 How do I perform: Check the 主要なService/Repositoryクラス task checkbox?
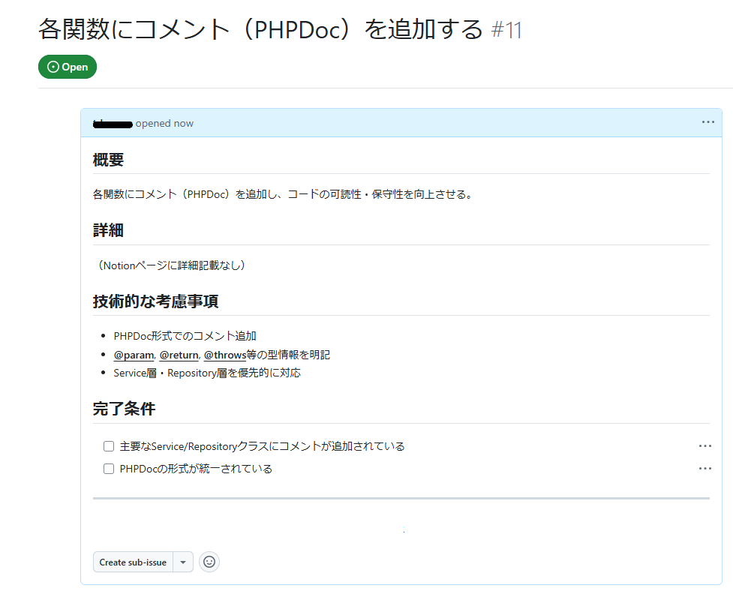coord(109,446)
